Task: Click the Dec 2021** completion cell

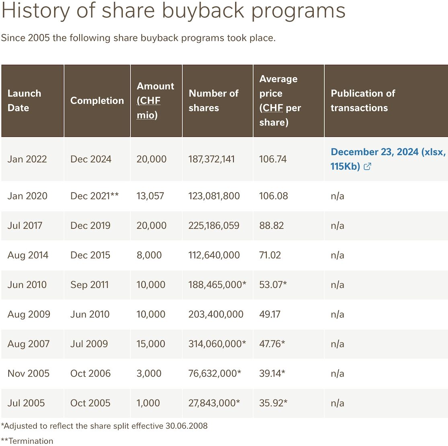Action: (x=97, y=196)
